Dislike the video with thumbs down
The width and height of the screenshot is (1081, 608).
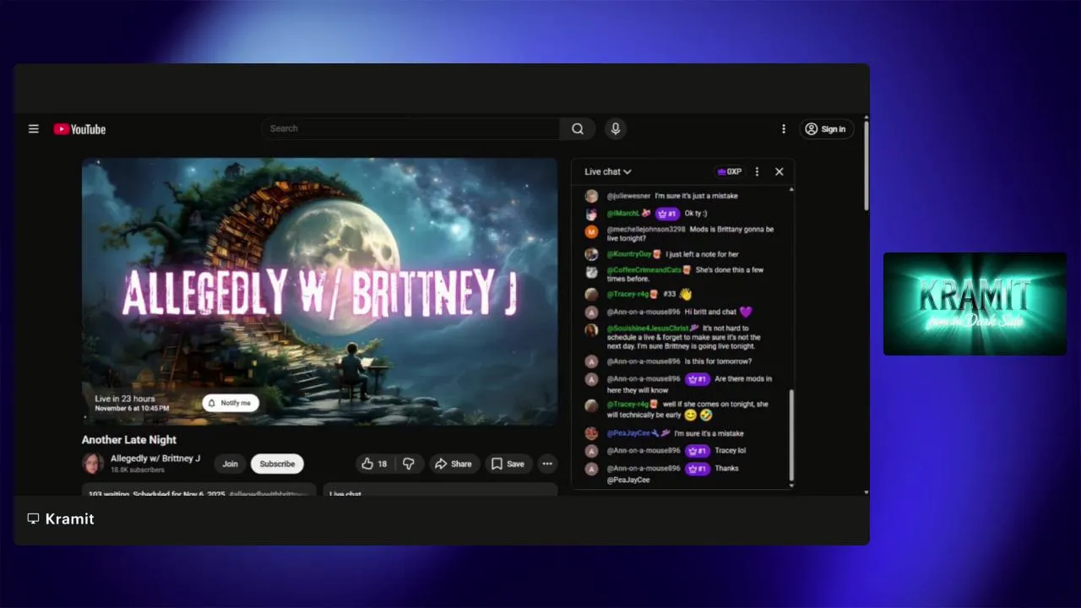409,464
